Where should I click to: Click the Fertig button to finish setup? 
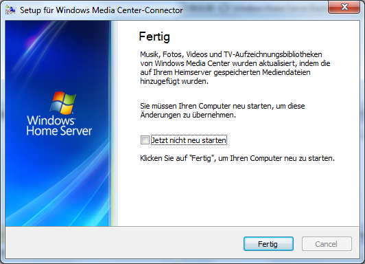(268, 244)
